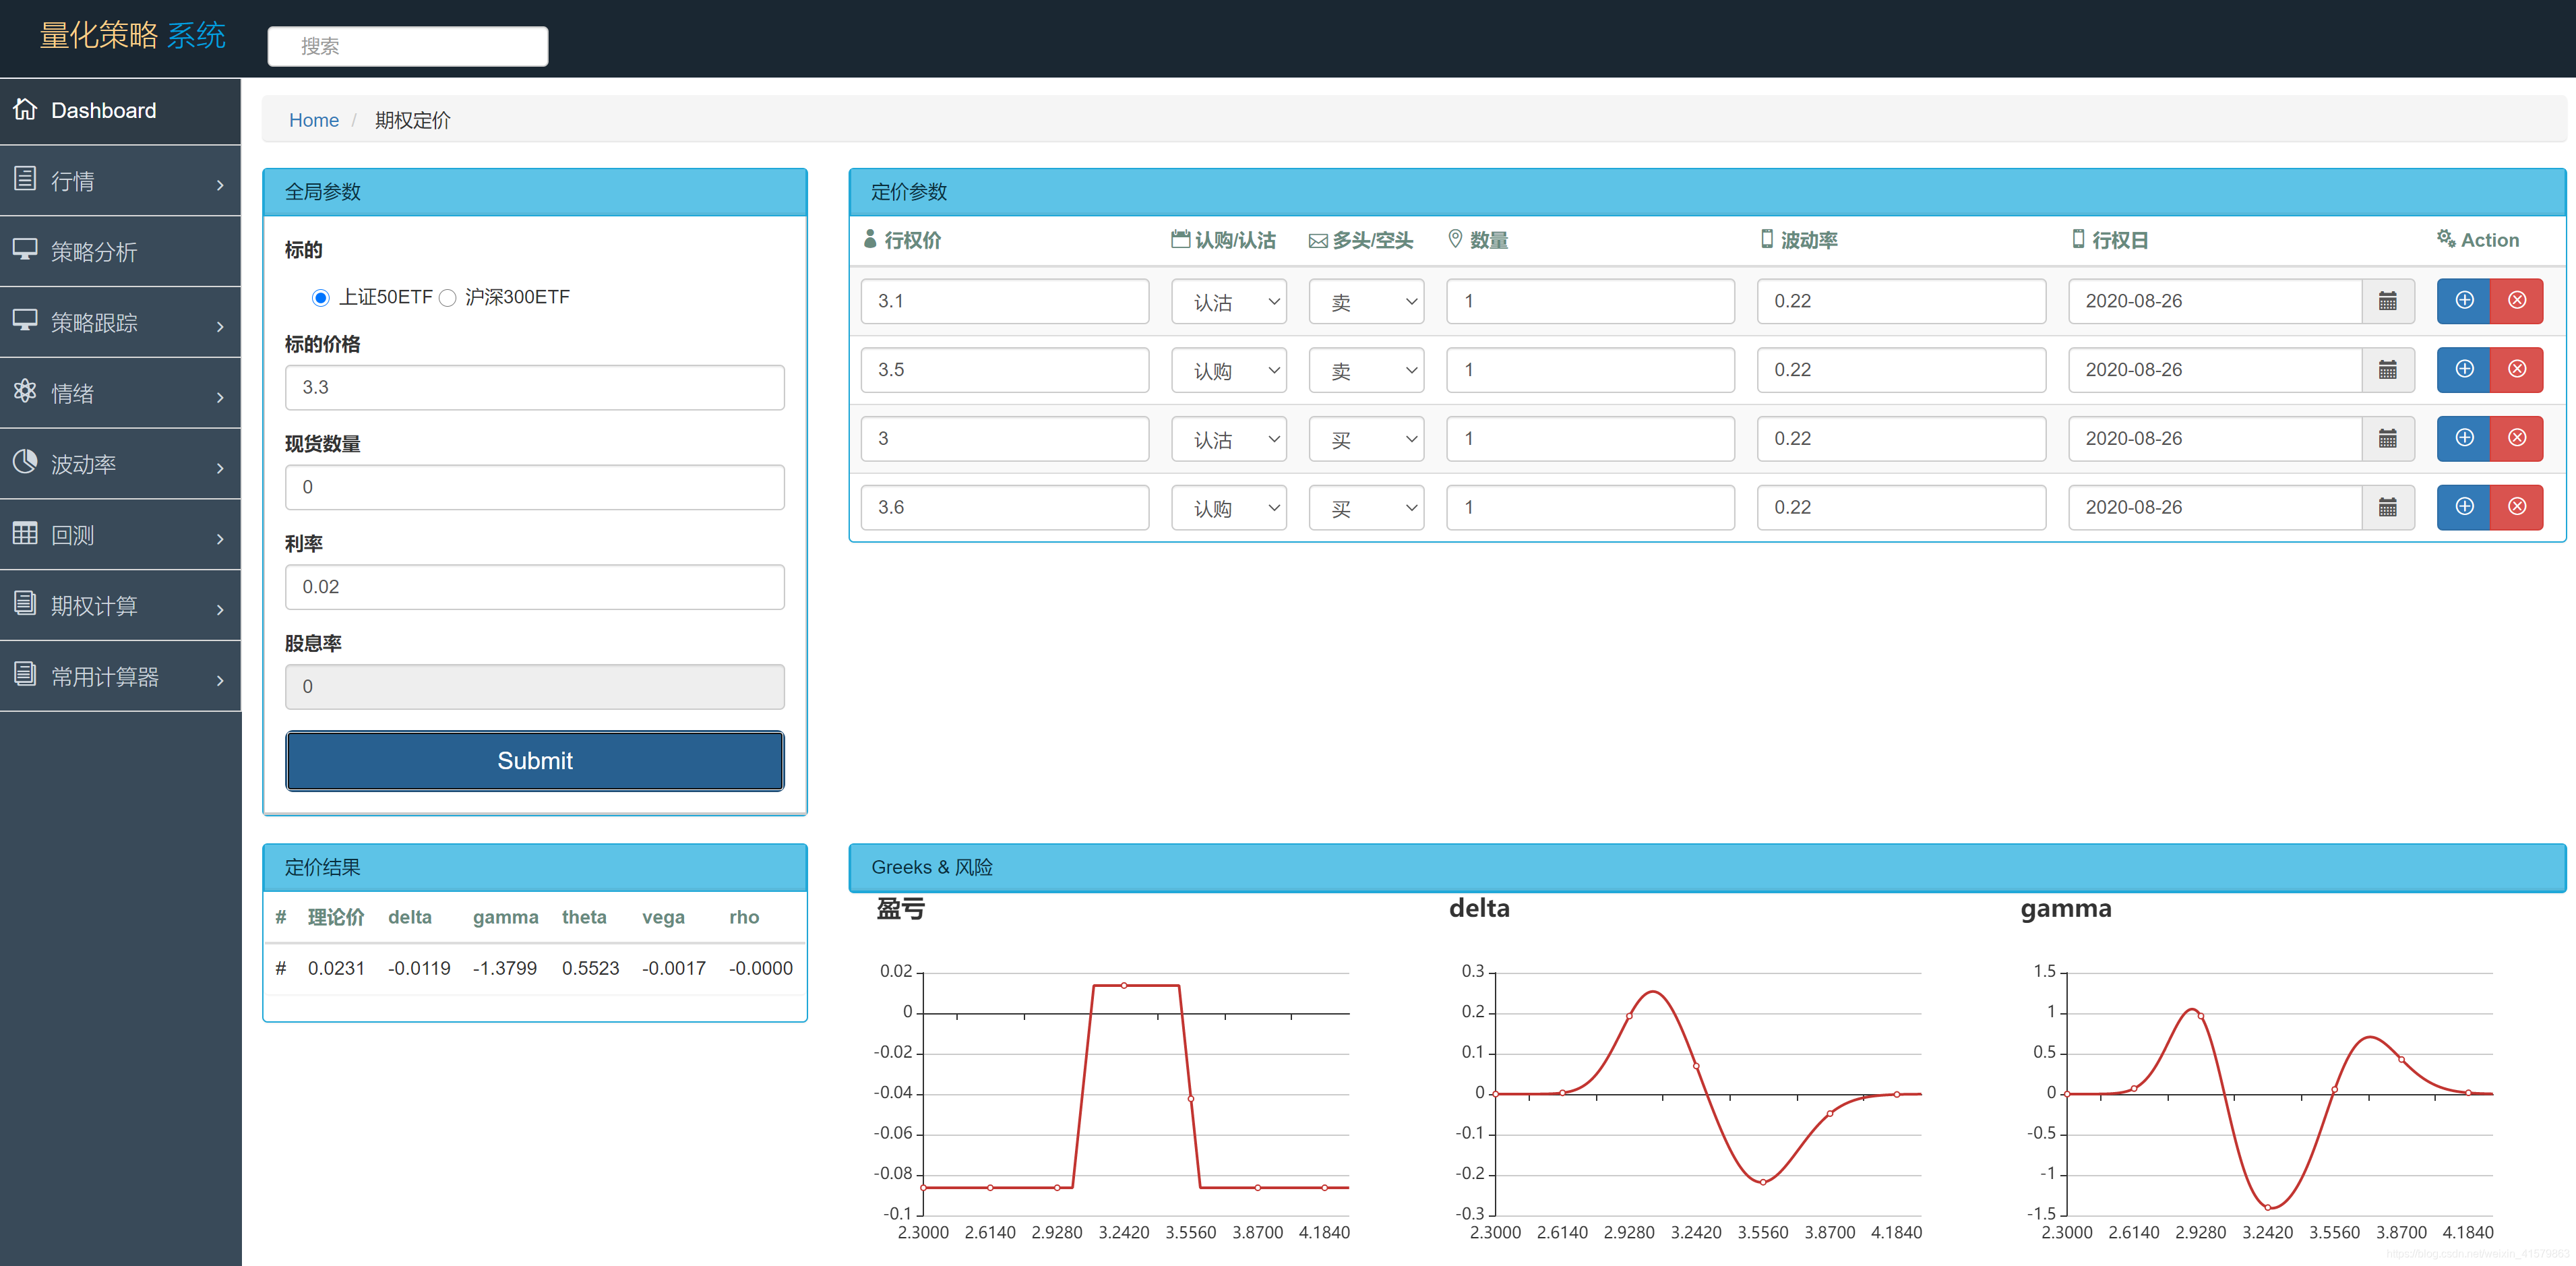Open the calendar picker in strike 3.6 row

point(2387,507)
